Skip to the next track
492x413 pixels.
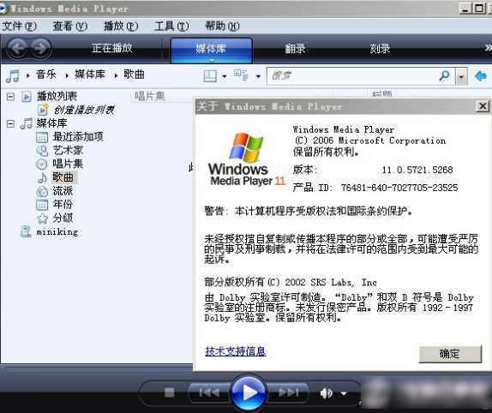point(288,392)
